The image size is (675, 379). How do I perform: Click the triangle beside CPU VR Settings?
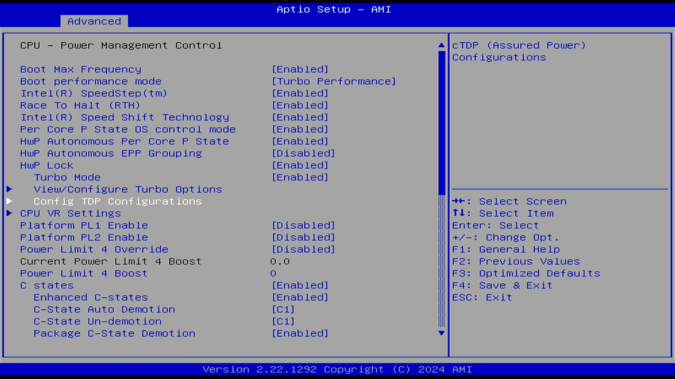(10, 213)
